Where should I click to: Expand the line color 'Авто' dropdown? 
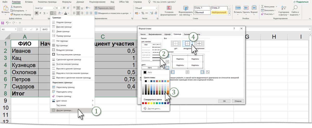tap(159, 67)
